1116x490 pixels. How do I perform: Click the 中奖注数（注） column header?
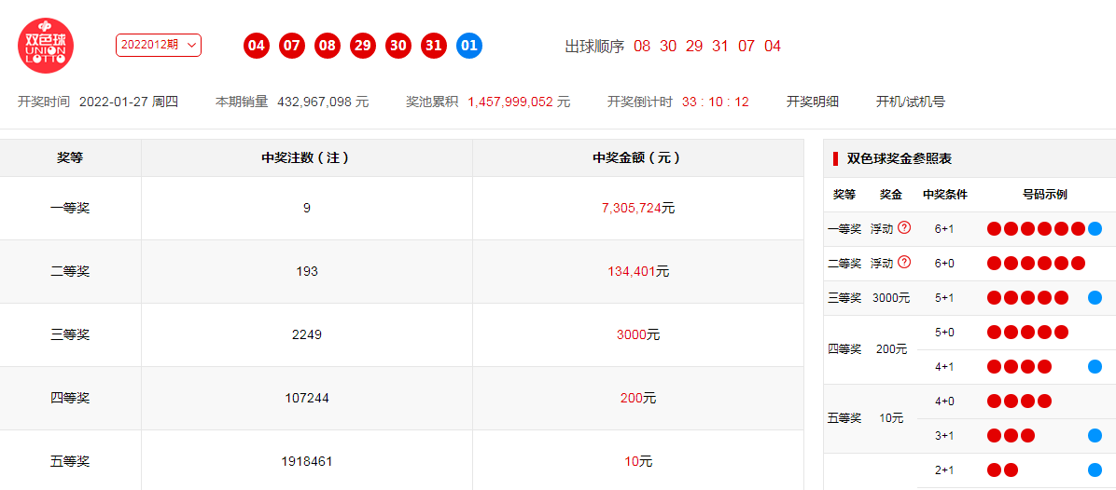(306, 157)
